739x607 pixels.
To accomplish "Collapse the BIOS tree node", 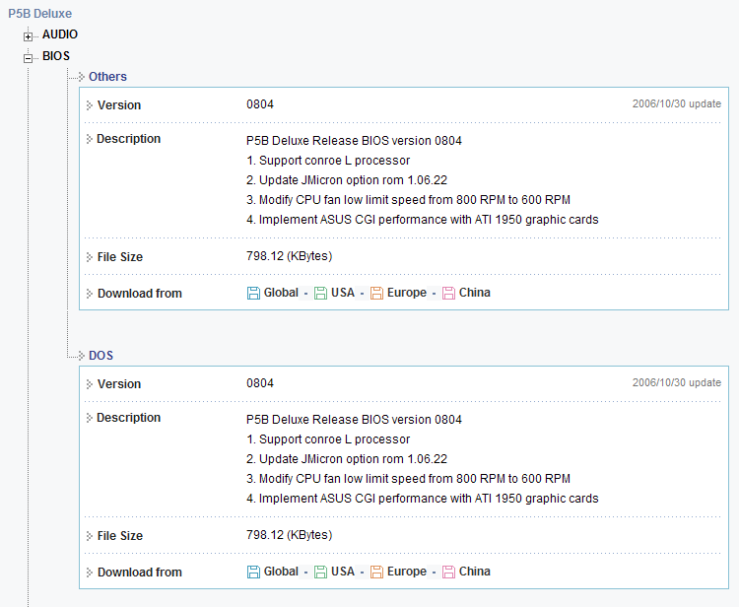I will click(x=29, y=58).
